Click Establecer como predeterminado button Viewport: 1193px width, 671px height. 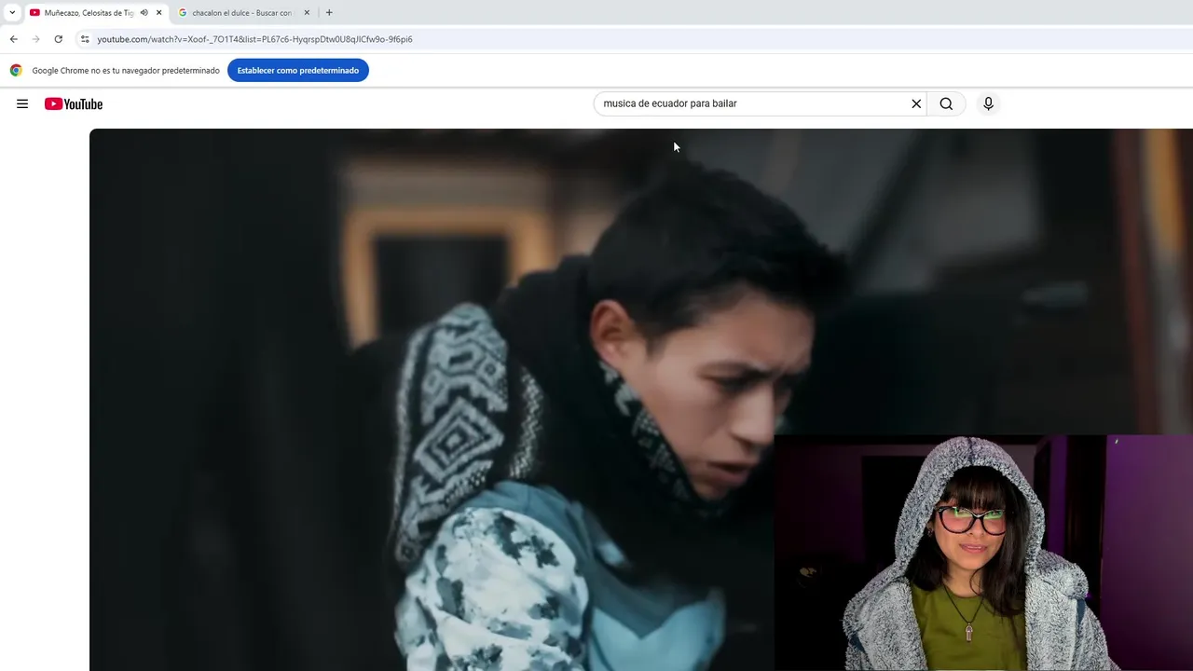pos(298,70)
